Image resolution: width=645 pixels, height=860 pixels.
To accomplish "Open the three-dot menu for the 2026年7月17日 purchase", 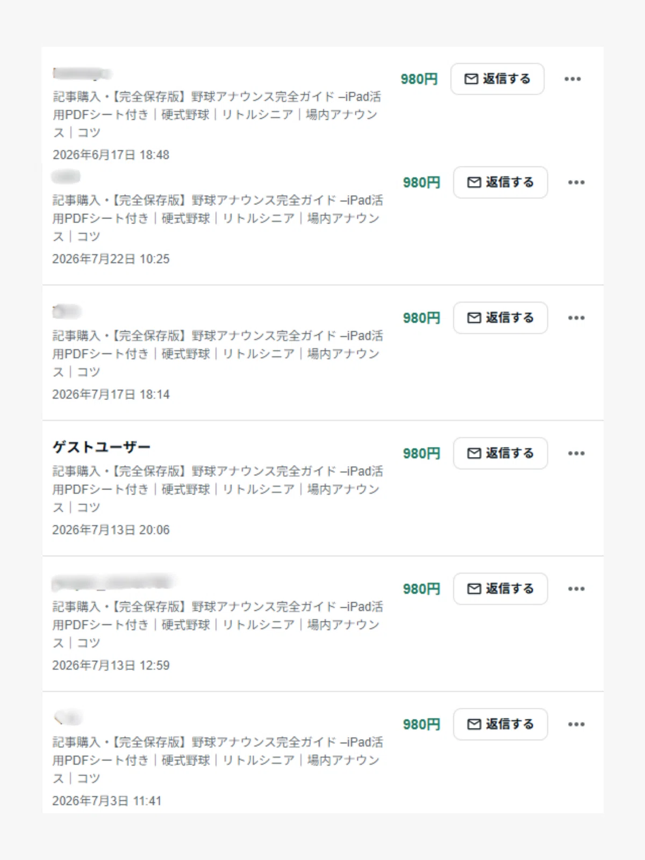I will tap(576, 318).
